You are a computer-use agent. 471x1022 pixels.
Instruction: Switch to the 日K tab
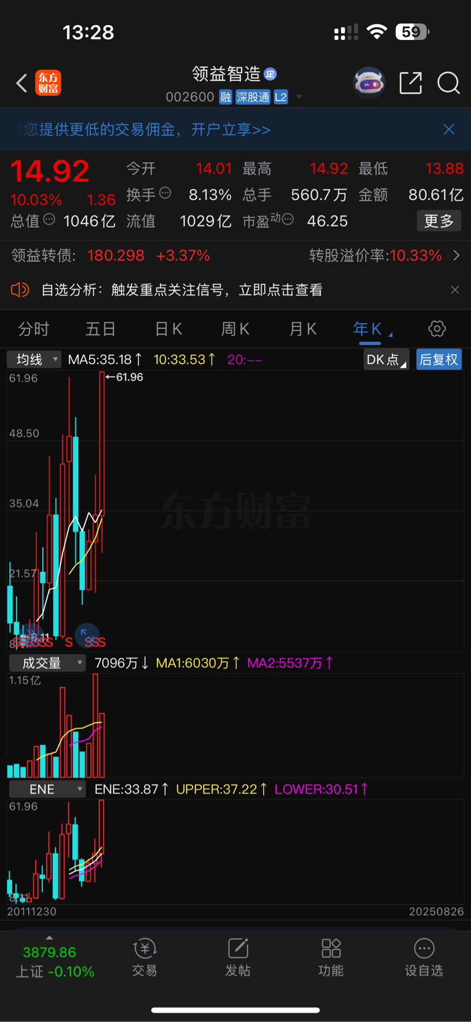[x=168, y=329]
